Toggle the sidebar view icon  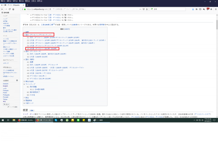[200, 9]
